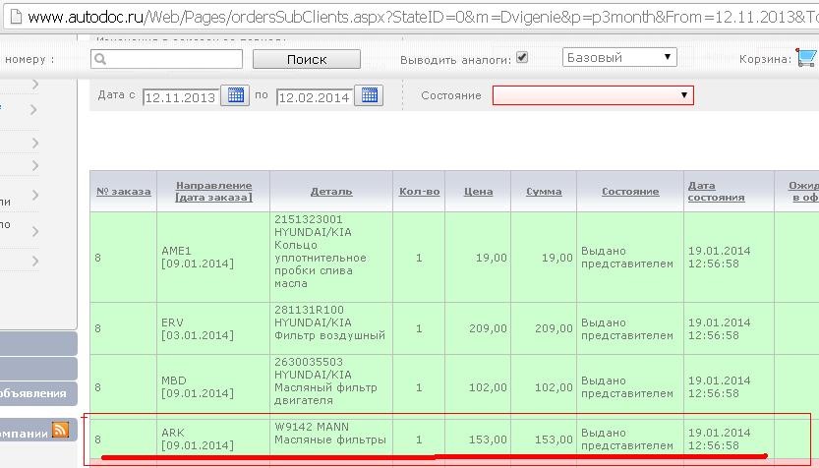Click the browser address bar URL
This screenshot has width=819, height=468.
(x=421, y=17)
